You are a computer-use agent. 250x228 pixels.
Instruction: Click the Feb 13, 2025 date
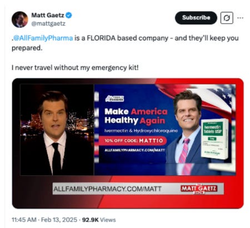tap(59, 220)
